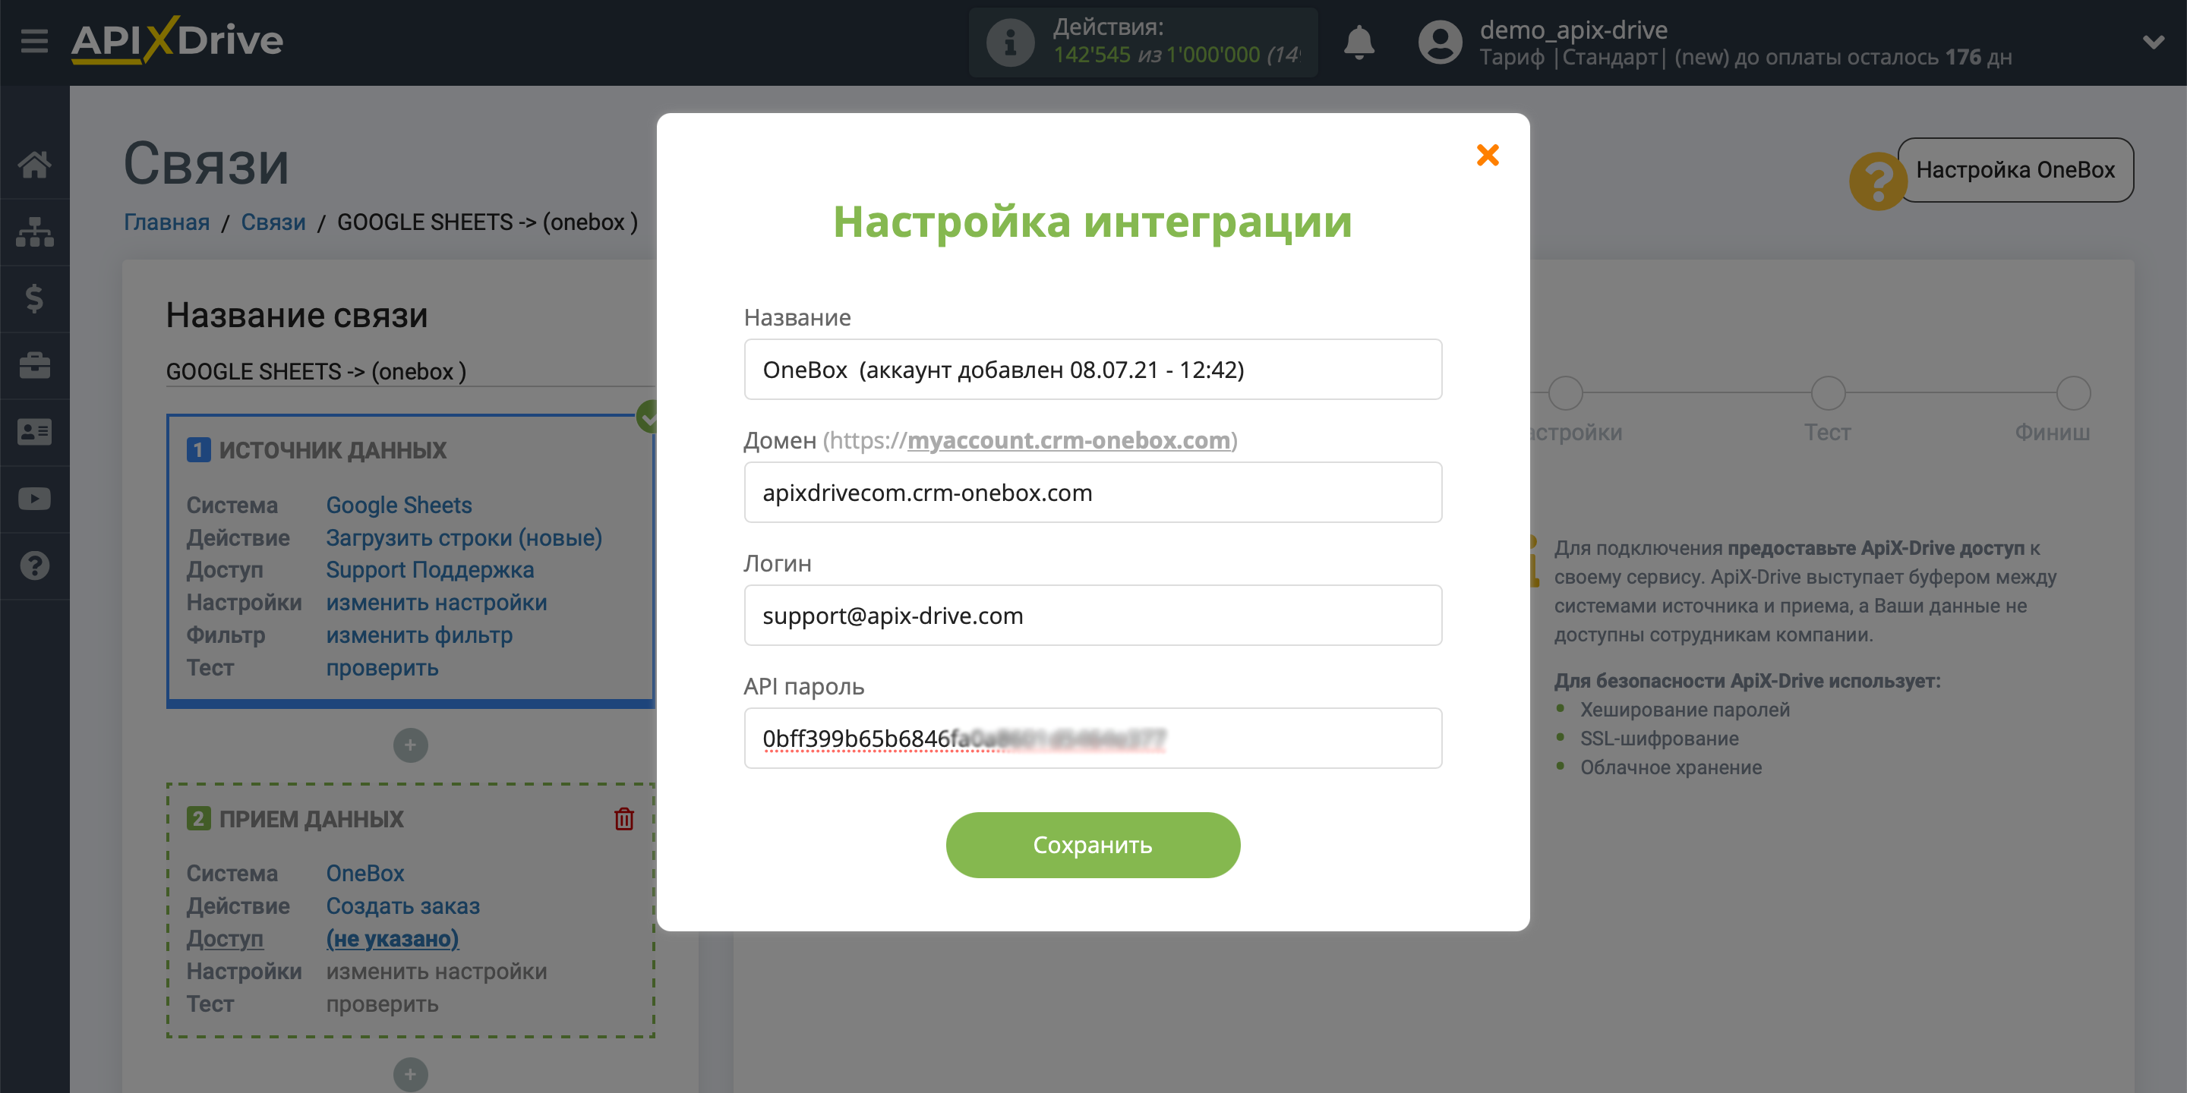Open the home sidebar icon
The height and width of the screenshot is (1093, 2187).
[34, 165]
